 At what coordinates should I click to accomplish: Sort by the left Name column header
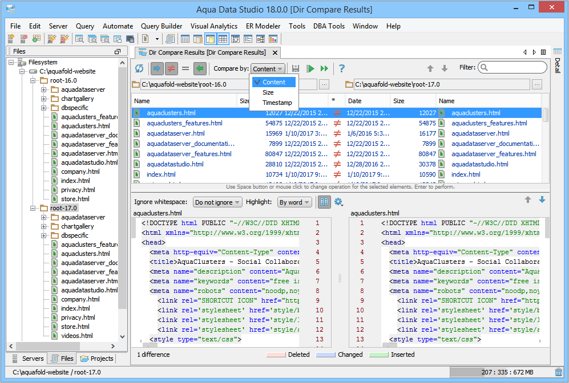tap(184, 101)
